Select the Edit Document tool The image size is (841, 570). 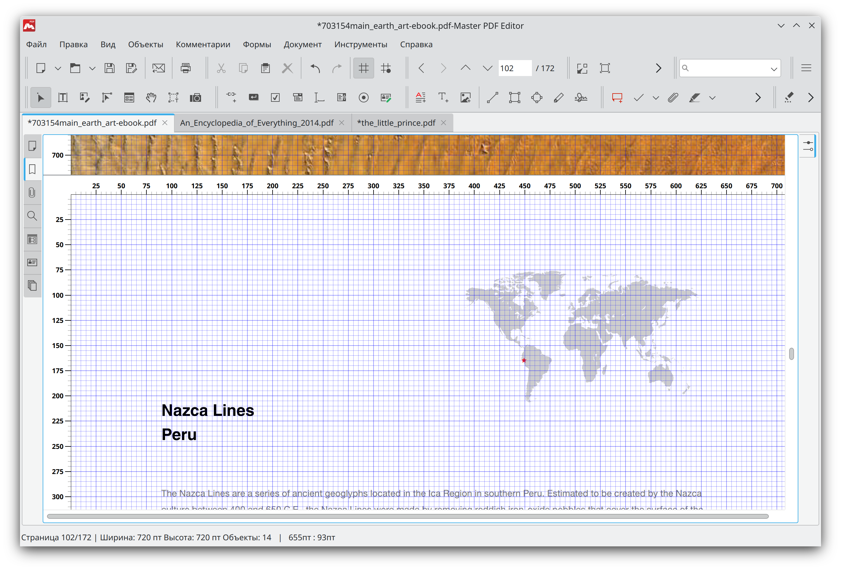[85, 98]
